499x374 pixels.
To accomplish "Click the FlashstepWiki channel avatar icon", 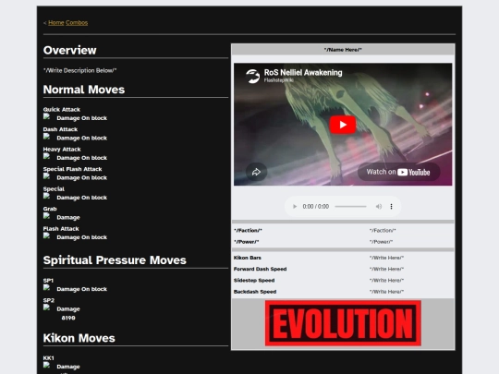I will coord(253,77).
